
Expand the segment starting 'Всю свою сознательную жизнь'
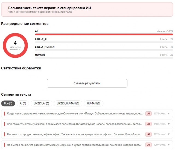pyautogui.click(x=169, y=124)
